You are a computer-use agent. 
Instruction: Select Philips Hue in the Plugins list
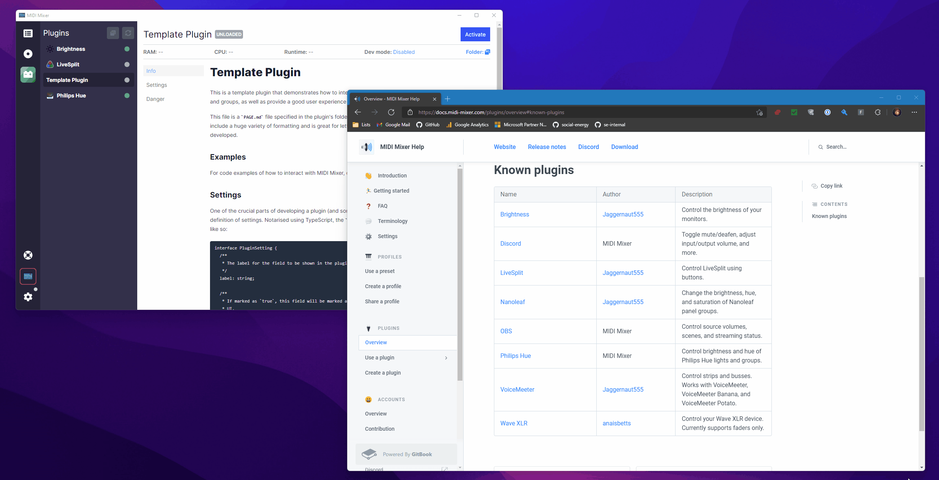[89, 96]
